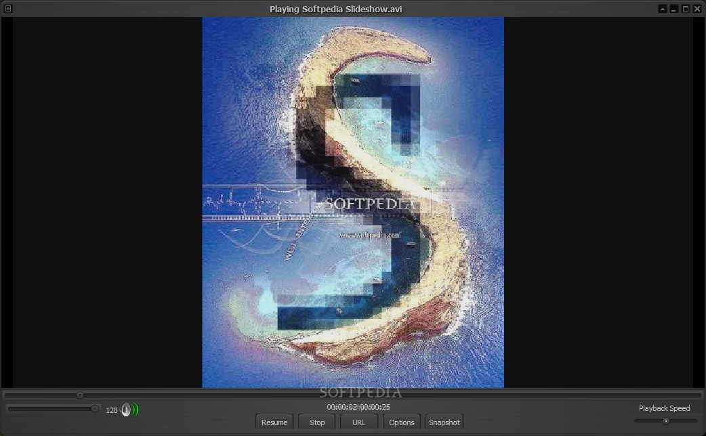Click the volume level value 128
The height and width of the screenshot is (436, 706).
(112, 410)
